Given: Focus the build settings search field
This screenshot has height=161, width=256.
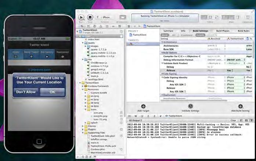Looking at the screenshot, I should (x=234, y=35).
